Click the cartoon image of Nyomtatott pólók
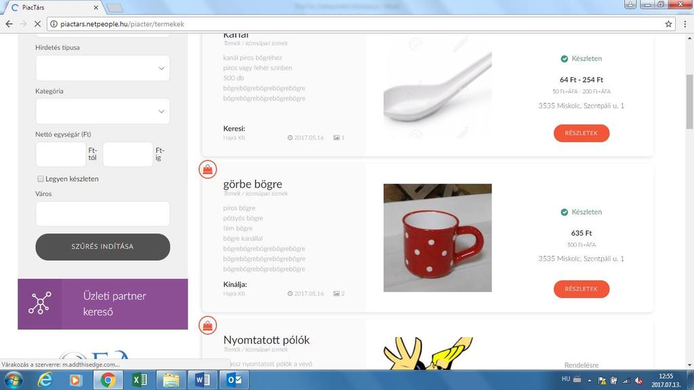Screen dimensions: 694x390 [428, 353]
